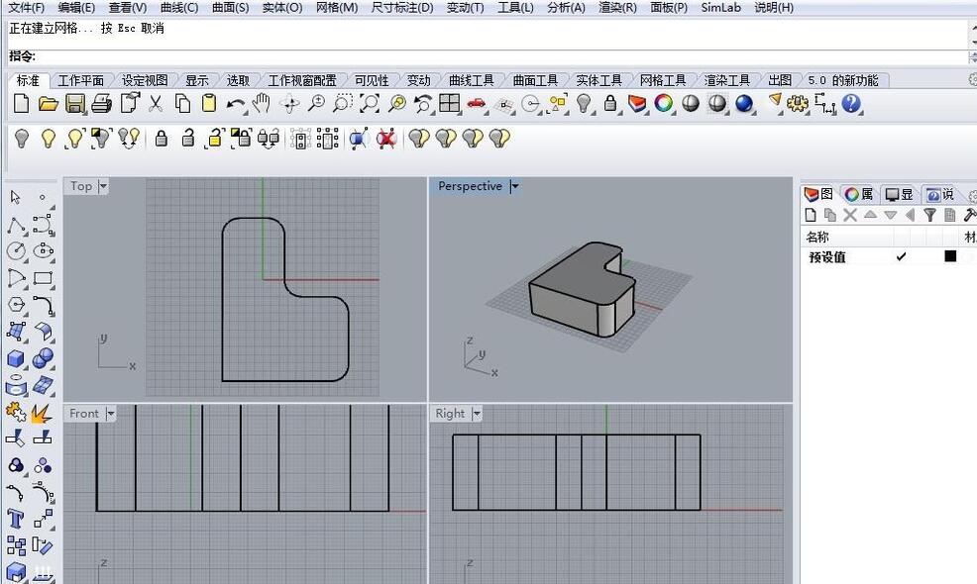The image size is (977, 584).
Task: Select the Explode tool
Action: pyautogui.click(x=43, y=412)
